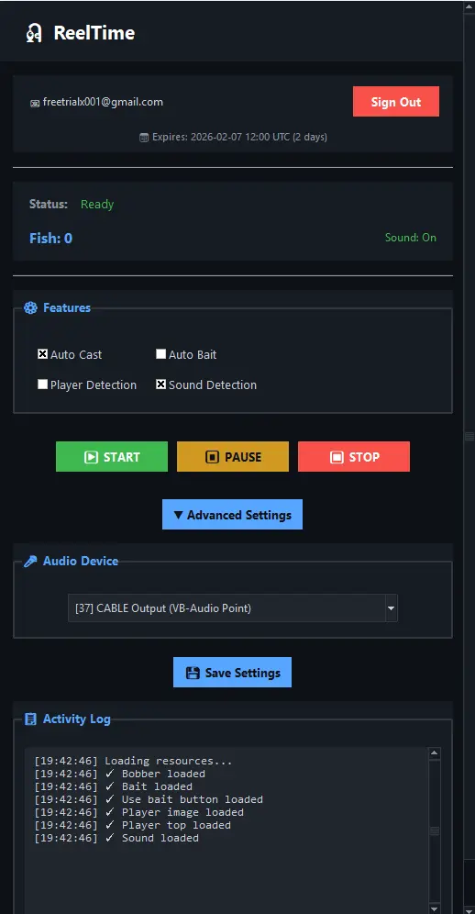
Task: Pause the fishing bot
Action: pyautogui.click(x=233, y=456)
